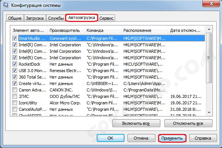The height and width of the screenshot is (148, 222).
Task: Click the Отмена button
Action: [x=141, y=138]
